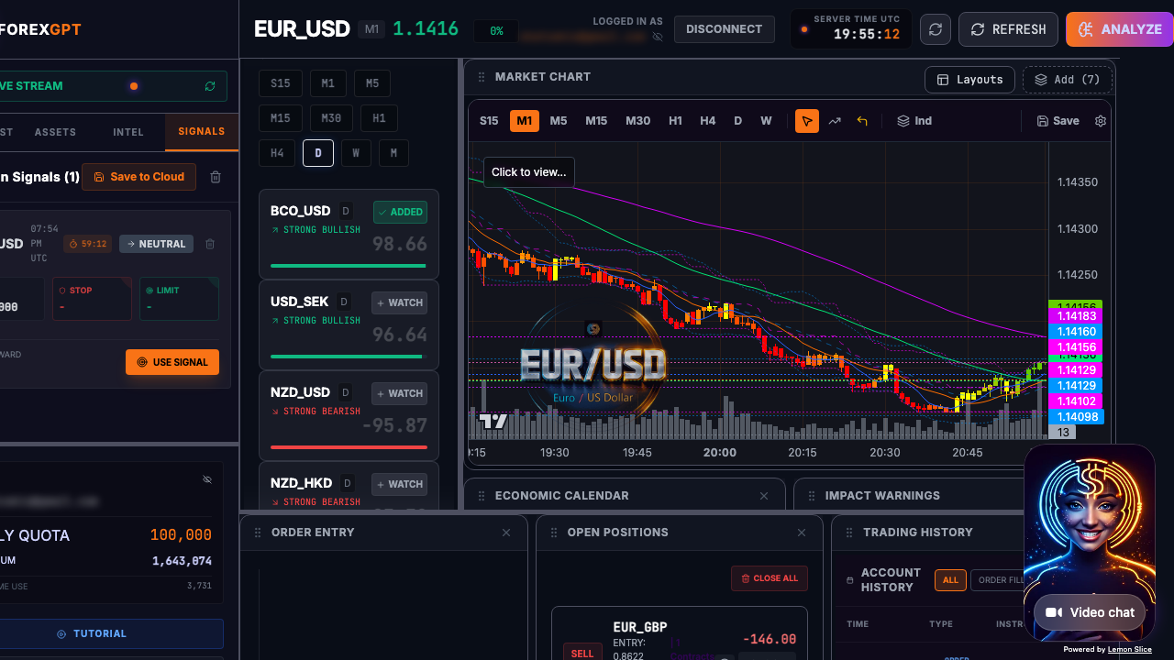Switch to the INTEL tab
1174x660 pixels.
pyautogui.click(x=128, y=132)
